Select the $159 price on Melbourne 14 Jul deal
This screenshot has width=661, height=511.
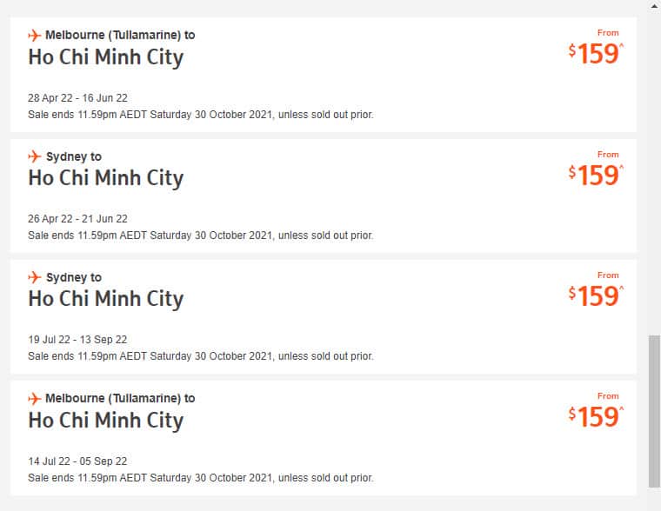point(597,416)
